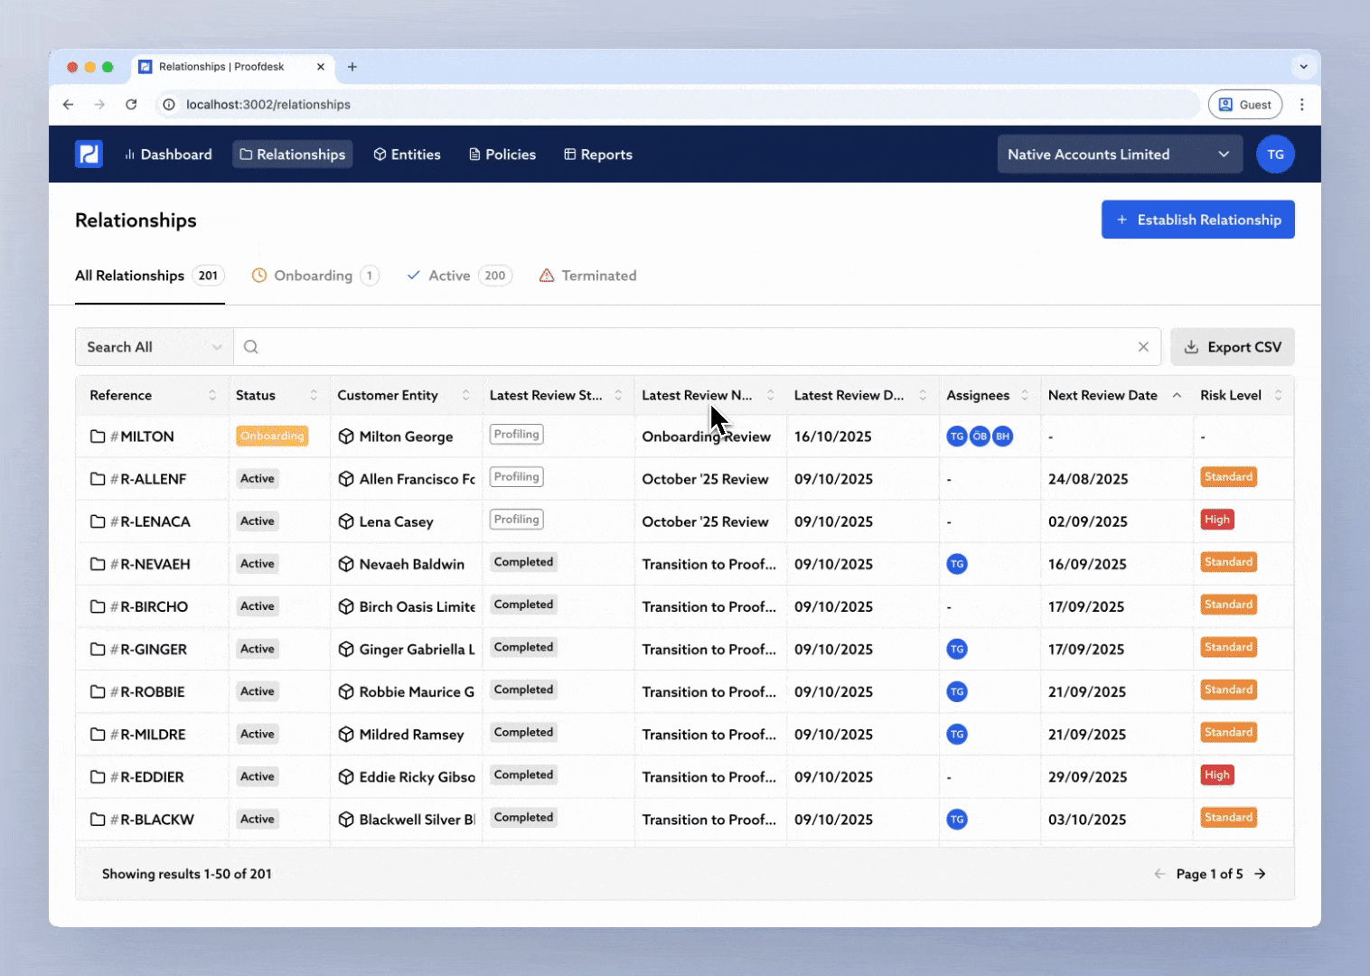Toggle sort on Risk Level column

point(1278,395)
